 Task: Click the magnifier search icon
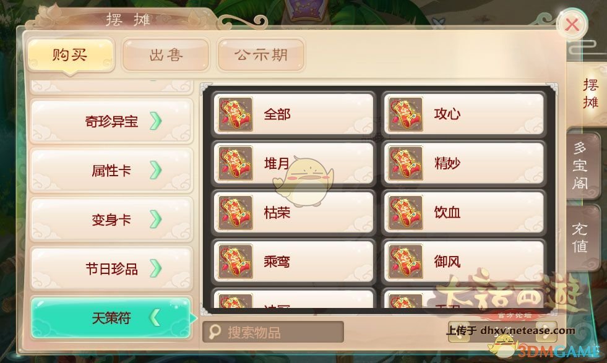click(x=215, y=332)
